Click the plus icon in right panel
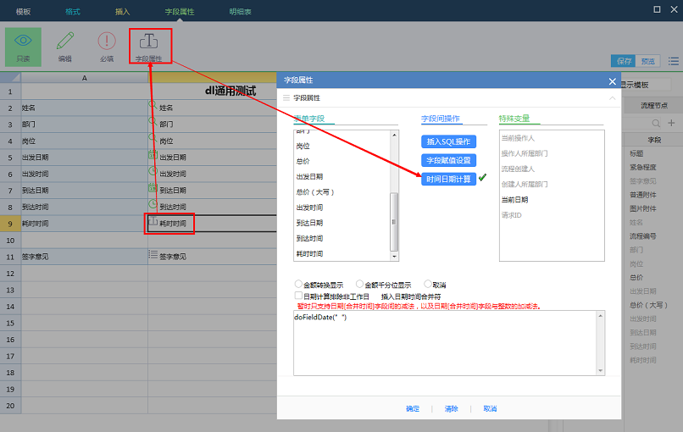Screen dimensions: 683x432 click(671, 123)
